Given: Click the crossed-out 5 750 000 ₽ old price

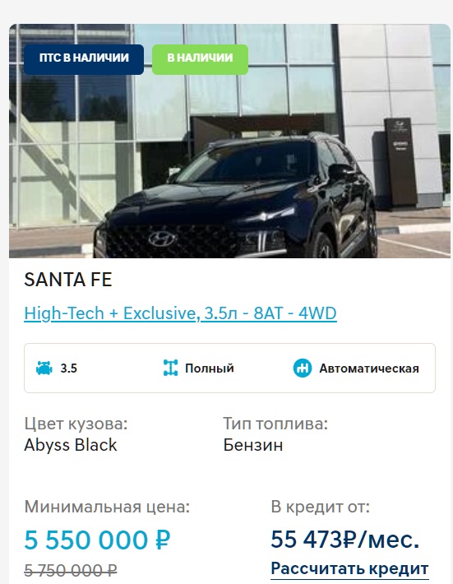Looking at the screenshot, I should pos(71,571).
